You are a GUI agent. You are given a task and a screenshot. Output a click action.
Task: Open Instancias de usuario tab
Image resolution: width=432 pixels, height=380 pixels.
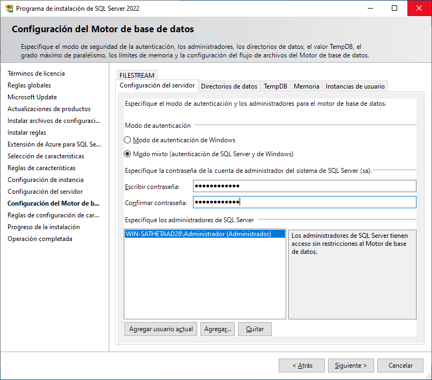coord(355,86)
